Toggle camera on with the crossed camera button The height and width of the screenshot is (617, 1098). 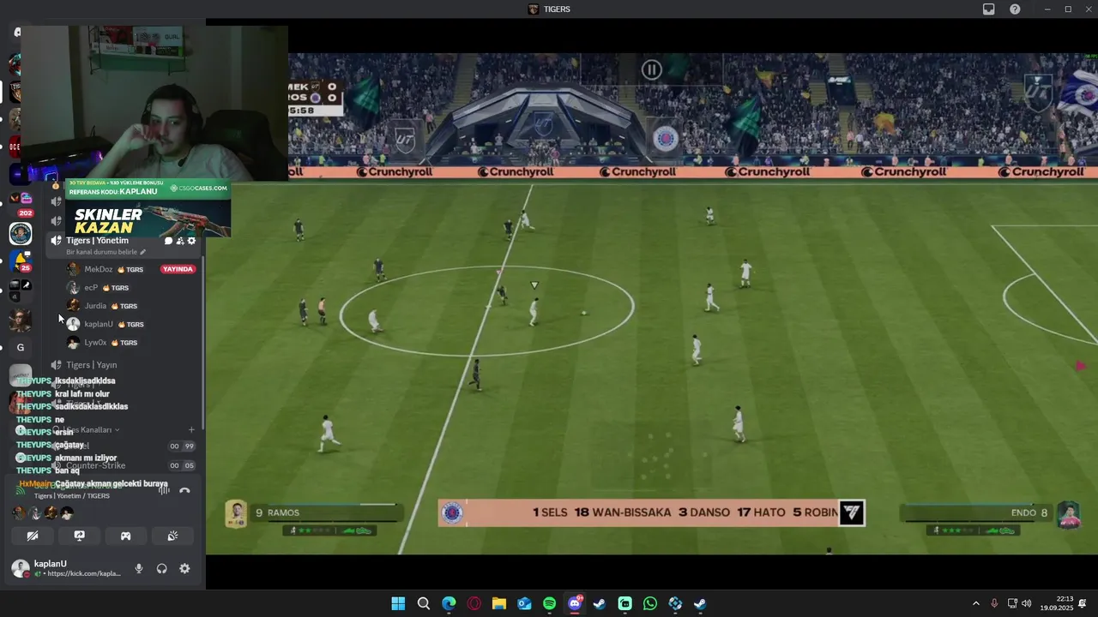tap(33, 536)
